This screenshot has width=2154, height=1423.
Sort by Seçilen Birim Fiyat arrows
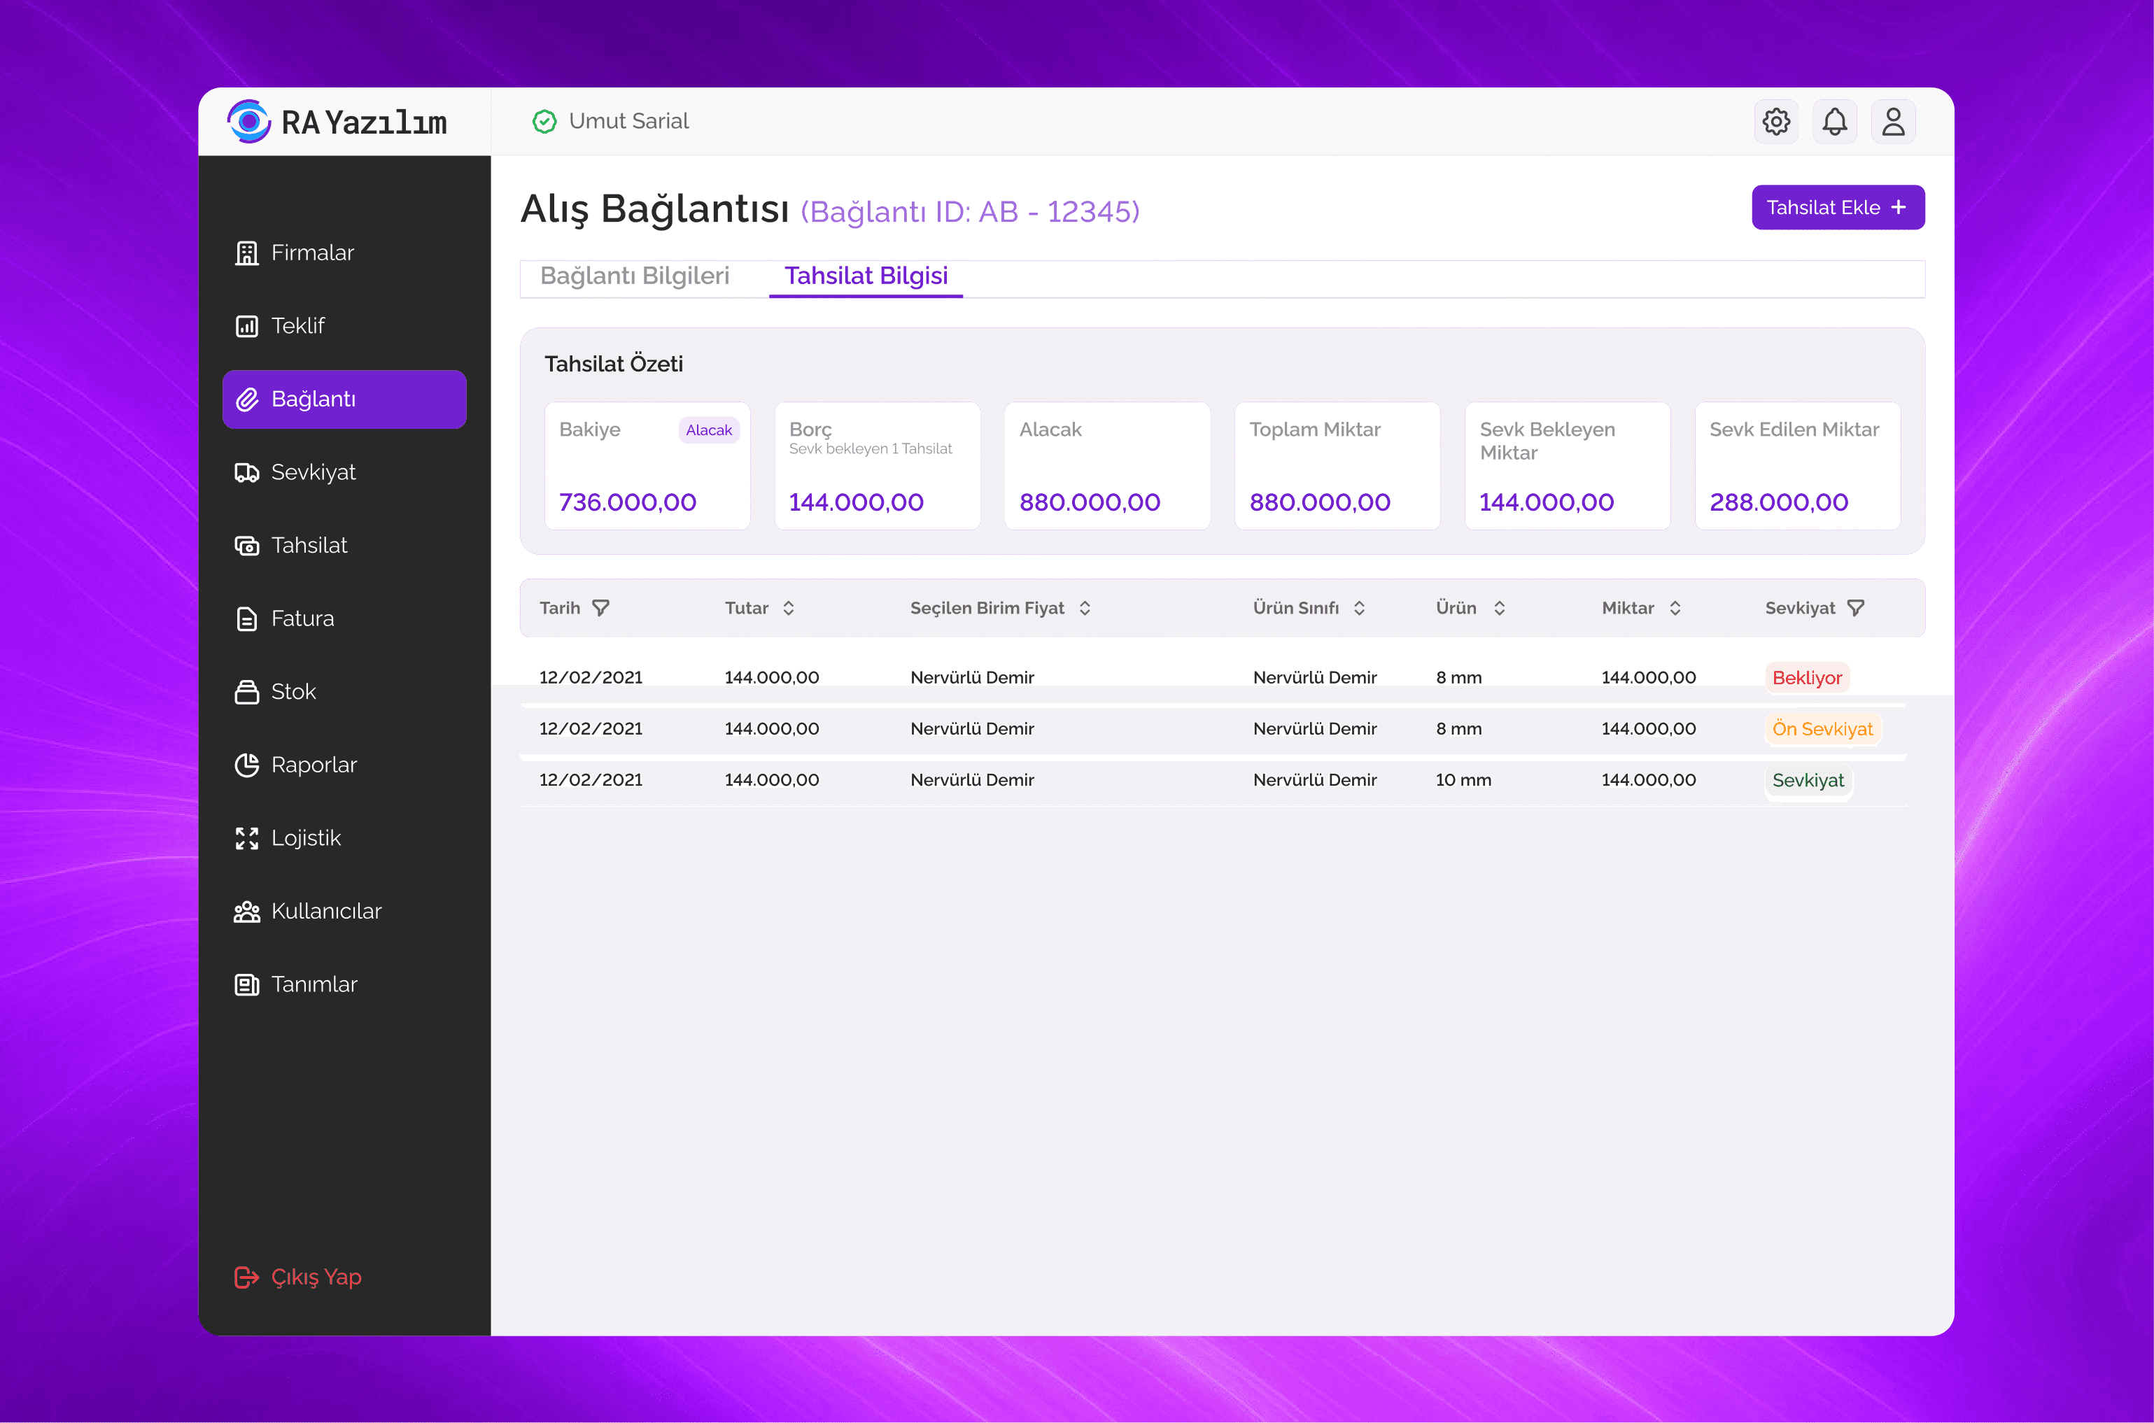(x=1085, y=608)
